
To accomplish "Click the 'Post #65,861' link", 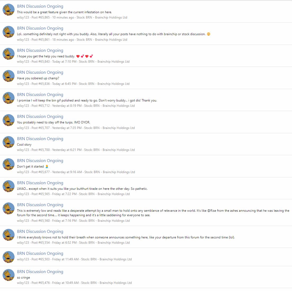I will 41,40.
